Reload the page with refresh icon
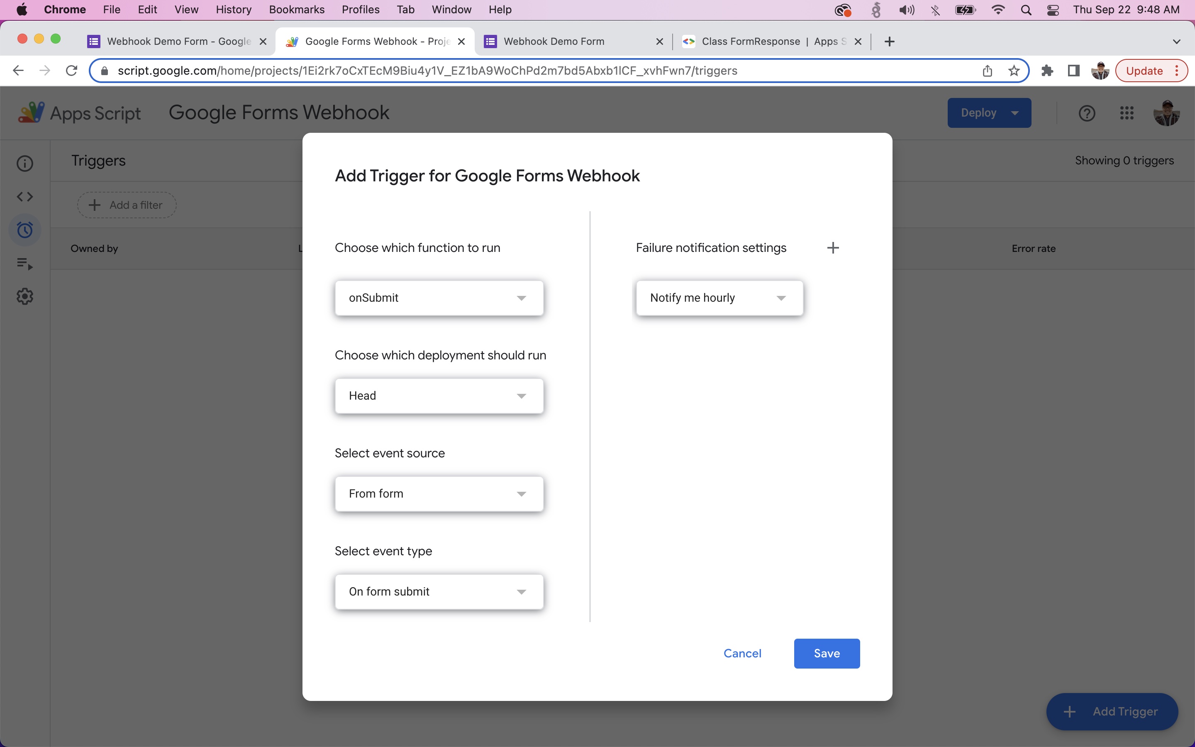This screenshot has height=747, width=1195. pyautogui.click(x=72, y=71)
